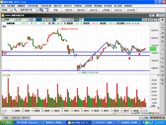Click the 主要指數 toolbar button
This screenshot has height=125, width=166.
106,10
